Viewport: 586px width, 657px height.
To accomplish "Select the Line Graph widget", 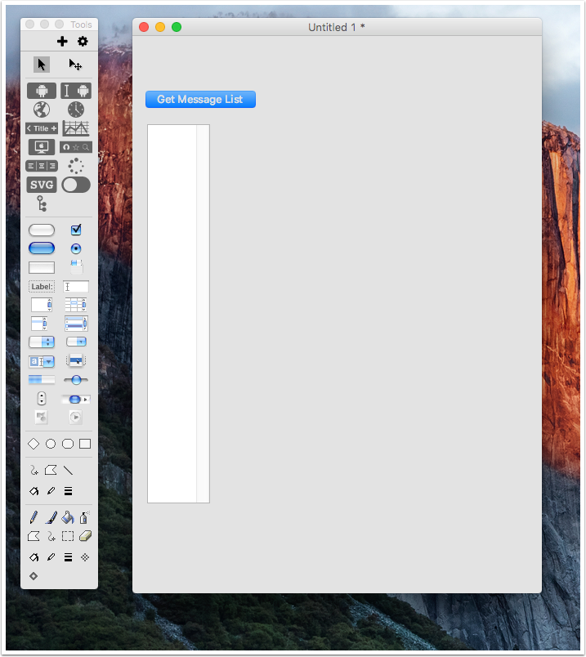I will click(x=76, y=128).
